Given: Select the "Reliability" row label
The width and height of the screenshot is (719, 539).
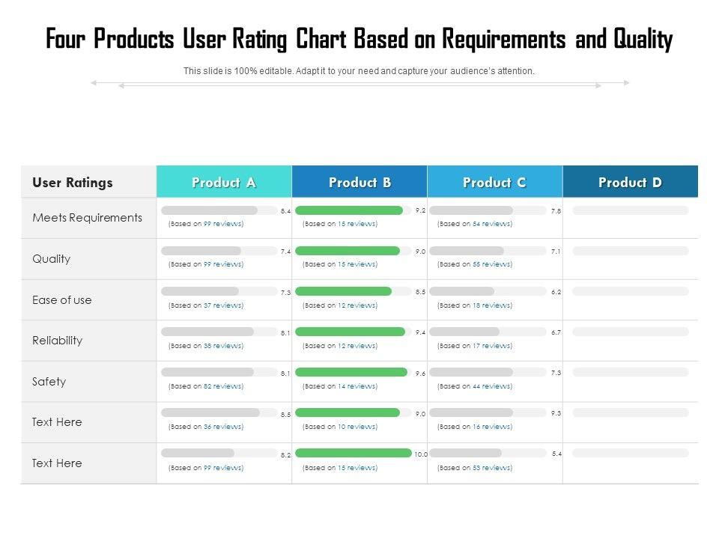Looking at the screenshot, I should tap(57, 341).
